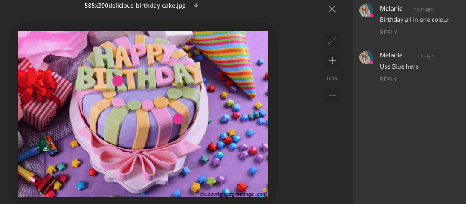Click '1 hour ago' timestamp on second comment

point(421,56)
